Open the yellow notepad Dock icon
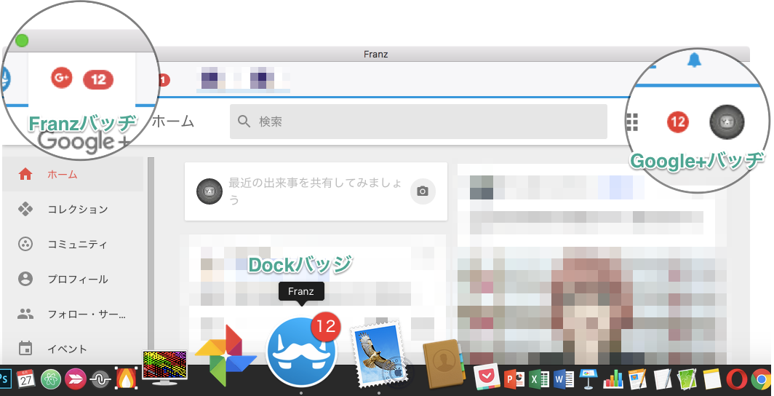This screenshot has height=396, width=774. pyautogui.click(x=711, y=379)
